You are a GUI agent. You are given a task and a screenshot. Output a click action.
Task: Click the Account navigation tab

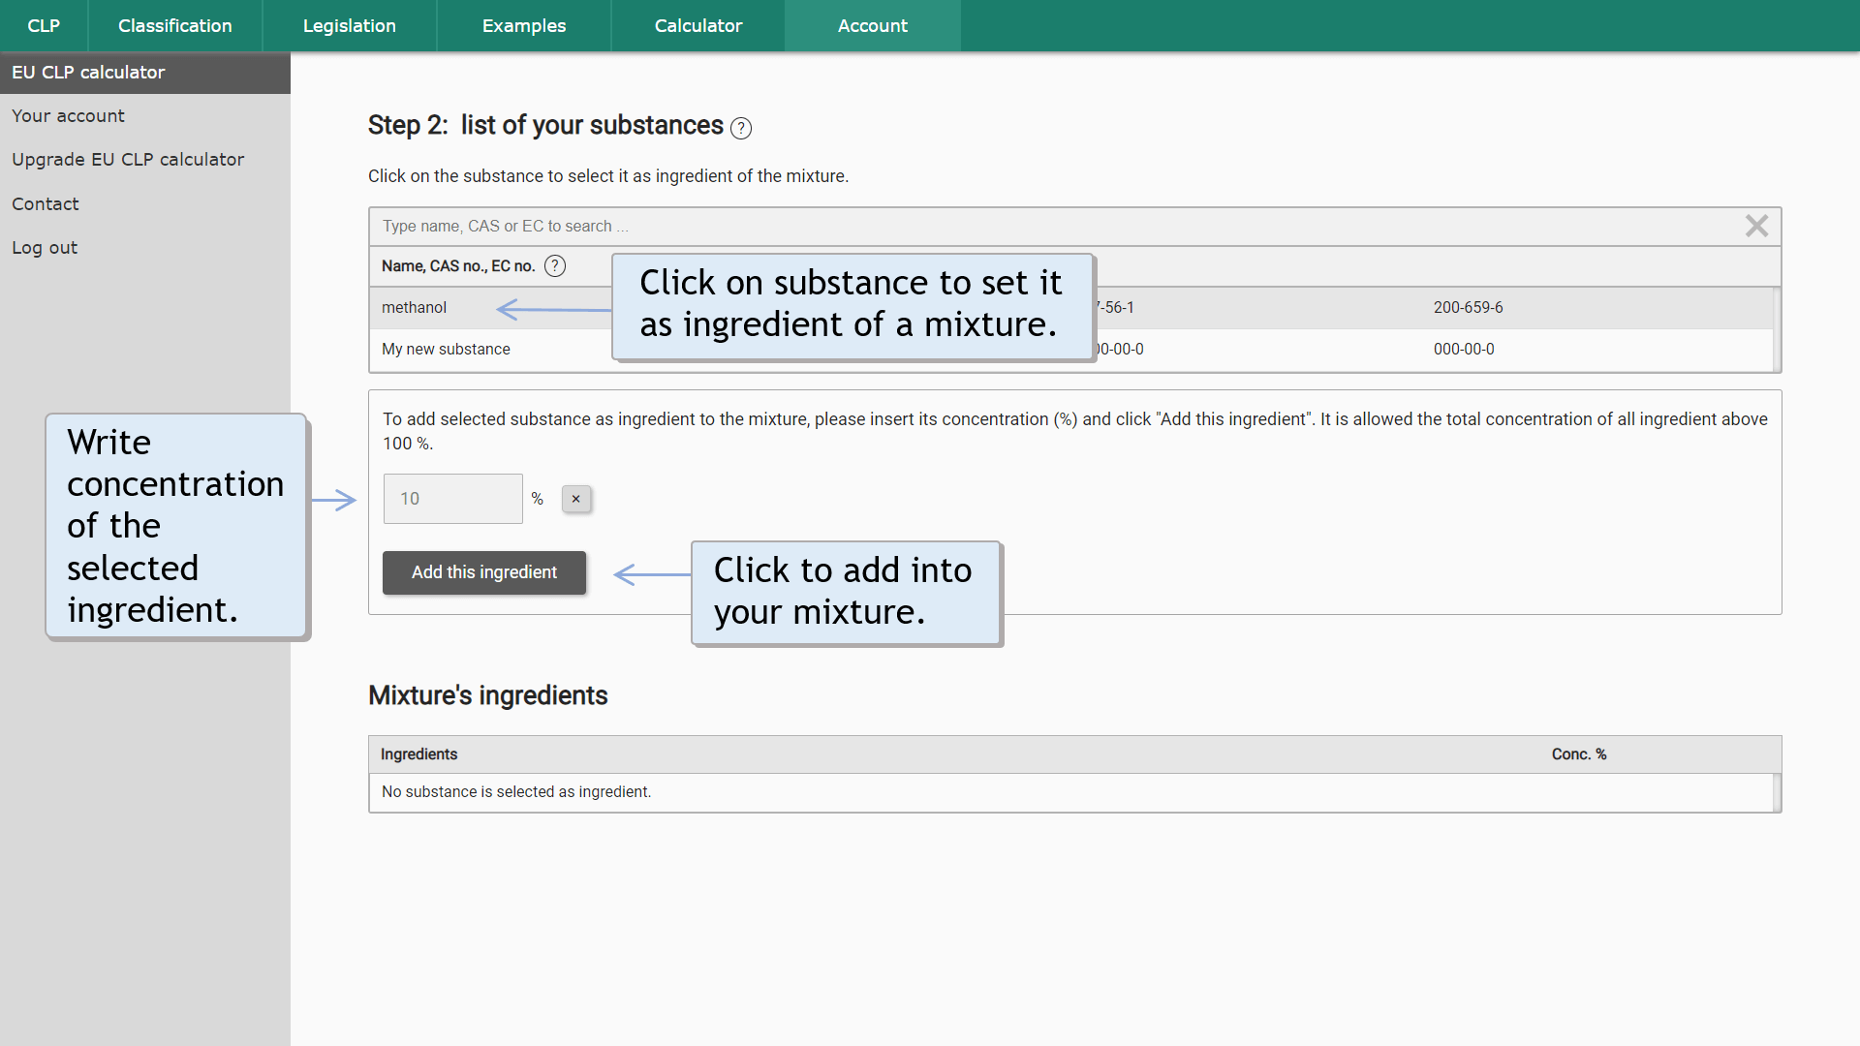point(873,24)
